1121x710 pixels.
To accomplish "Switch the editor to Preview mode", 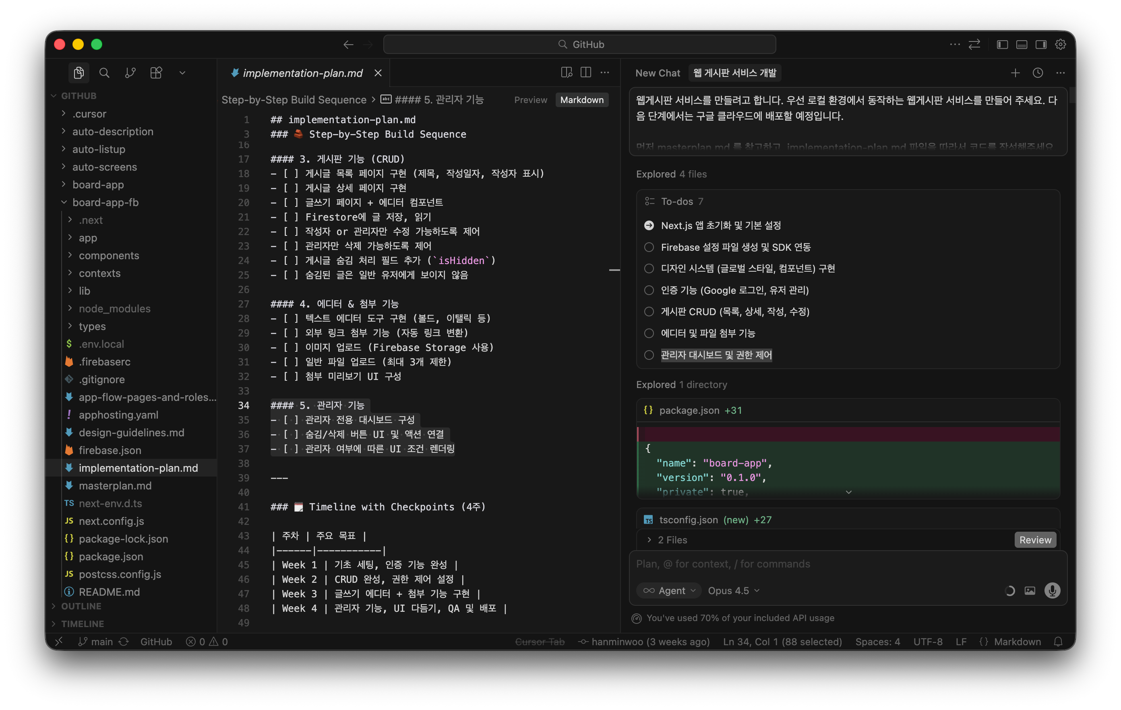I will (x=530, y=100).
